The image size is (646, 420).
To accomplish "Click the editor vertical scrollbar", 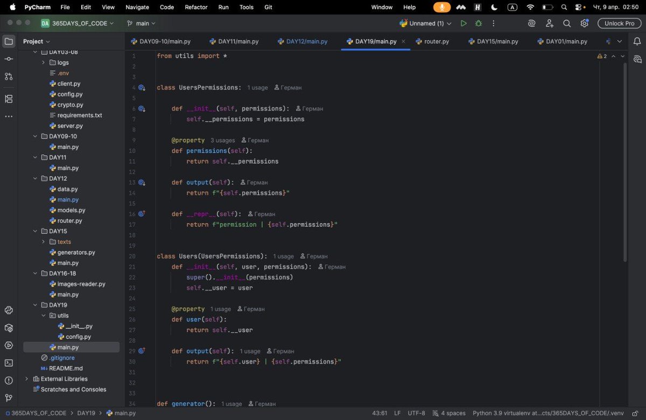I will click(625, 162).
